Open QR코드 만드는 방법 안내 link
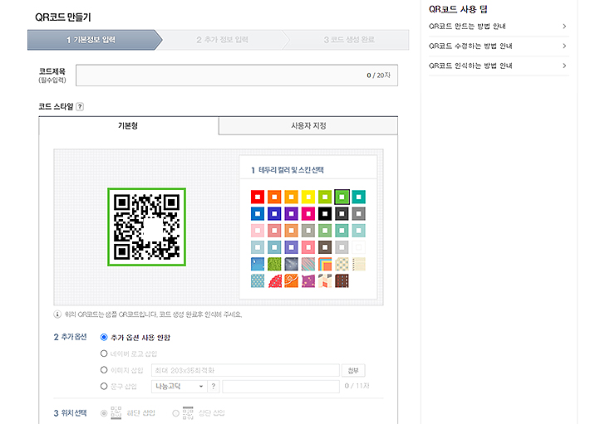The width and height of the screenshot is (615, 424). click(467, 27)
